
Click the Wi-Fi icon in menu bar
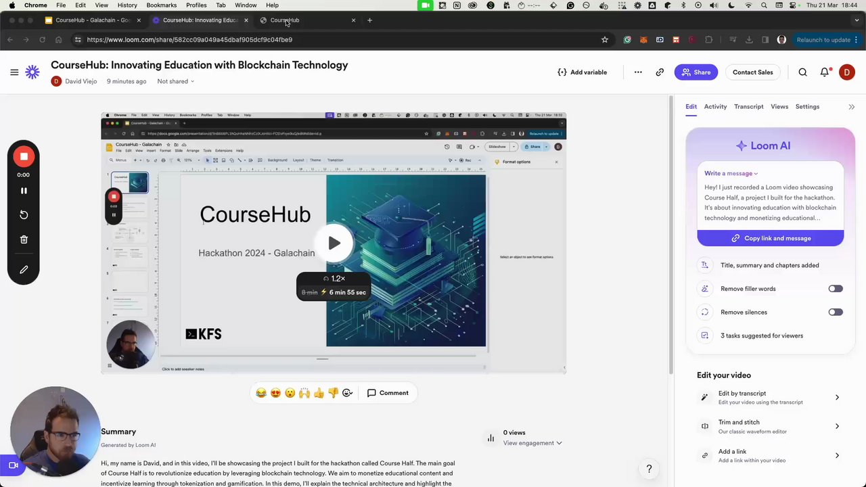[x=748, y=5]
